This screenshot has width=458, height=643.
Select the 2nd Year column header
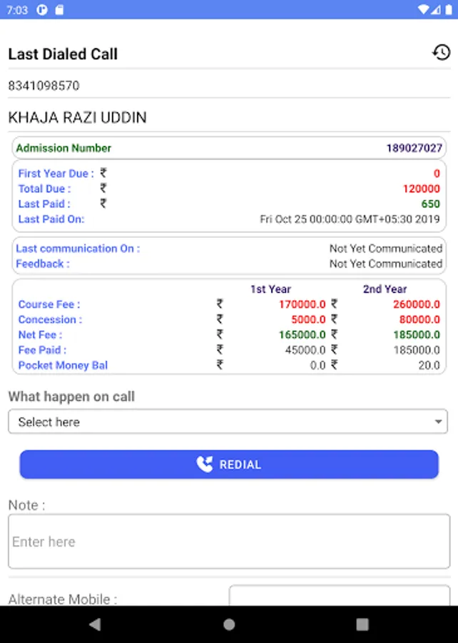pyautogui.click(x=385, y=289)
